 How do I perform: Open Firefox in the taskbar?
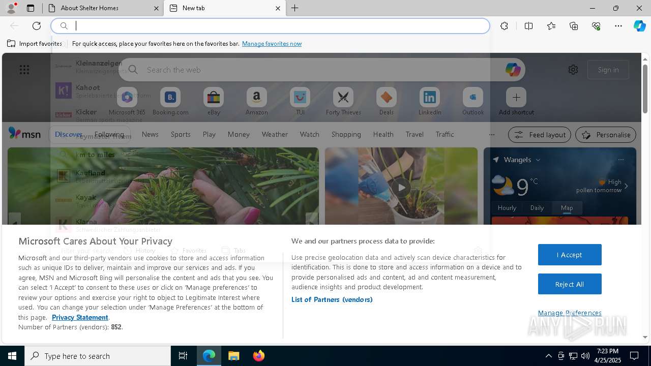point(258,356)
